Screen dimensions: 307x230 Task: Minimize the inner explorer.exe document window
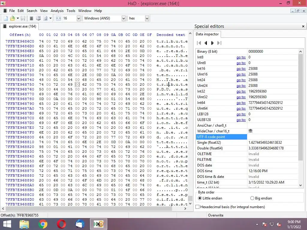point(293,11)
